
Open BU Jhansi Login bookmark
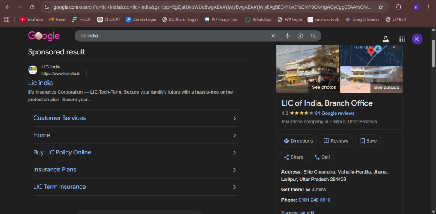pos(180,20)
